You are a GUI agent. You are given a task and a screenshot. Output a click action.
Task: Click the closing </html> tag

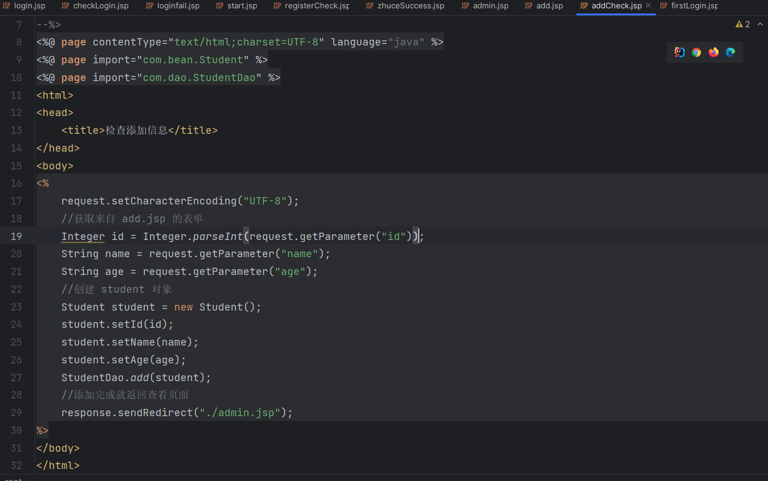coord(58,465)
